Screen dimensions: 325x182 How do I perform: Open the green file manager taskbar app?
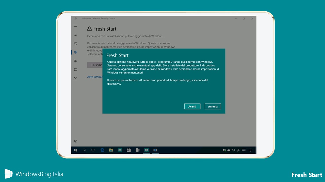point(120,150)
